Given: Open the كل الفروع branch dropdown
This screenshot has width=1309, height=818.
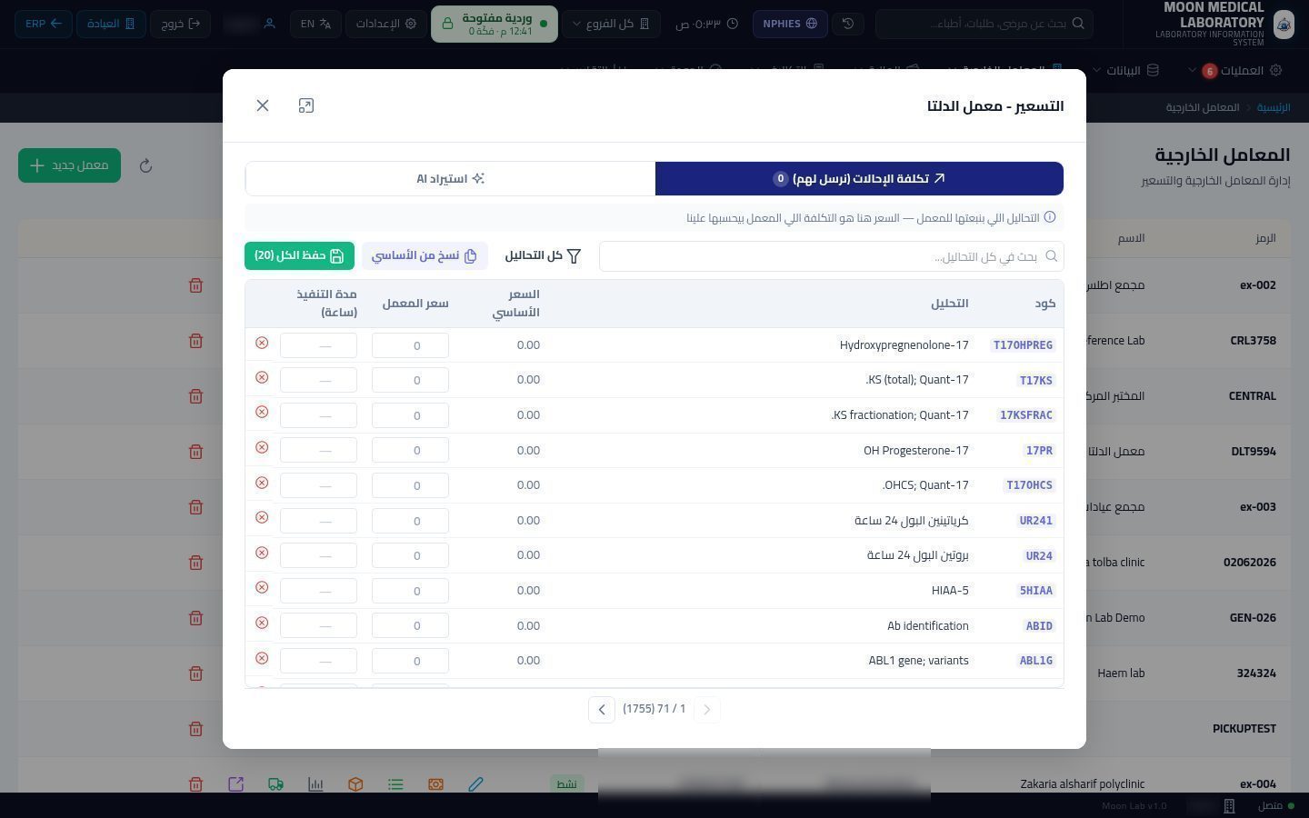Looking at the screenshot, I should (x=611, y=24).
